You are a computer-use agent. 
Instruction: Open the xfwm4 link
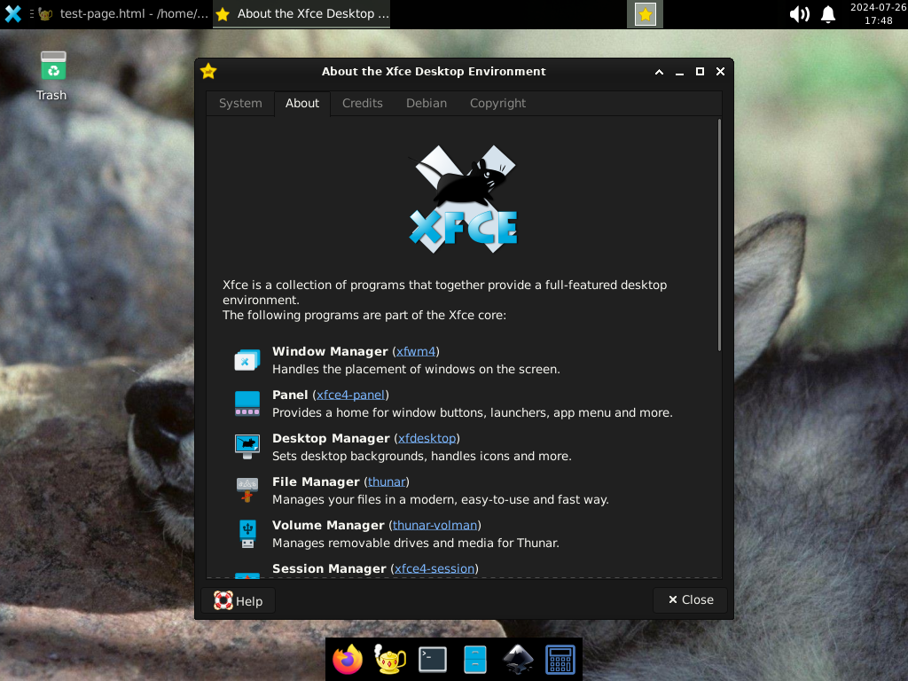[415, 351]
